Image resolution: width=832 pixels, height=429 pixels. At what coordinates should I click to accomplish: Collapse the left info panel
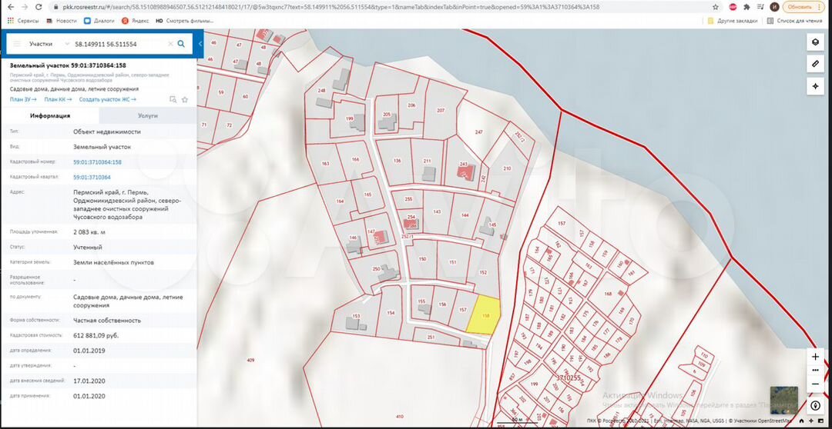coord(200,44)
